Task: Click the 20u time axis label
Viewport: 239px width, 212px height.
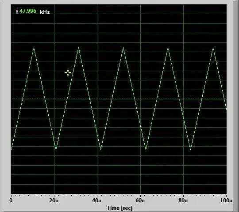Action: pyautogui.click(x=54, y=201)
